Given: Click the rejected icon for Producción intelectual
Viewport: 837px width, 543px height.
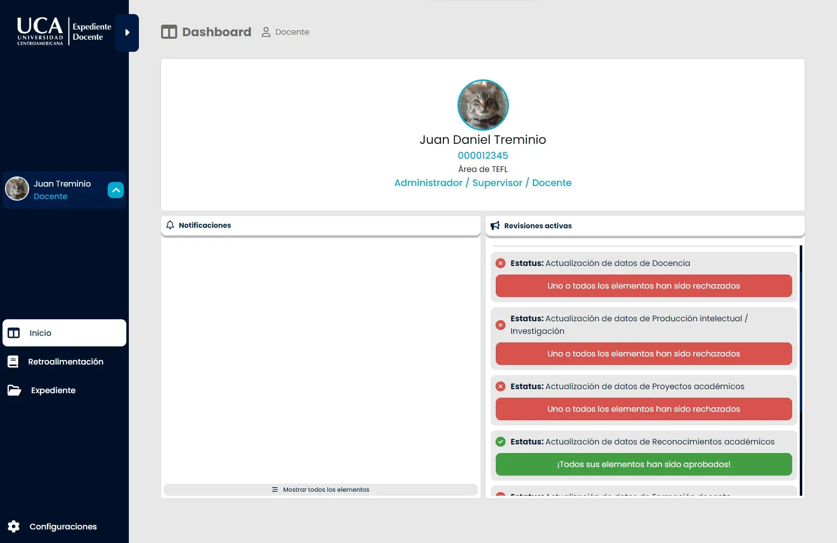Looking at the screenshot, I should (500, 325).
